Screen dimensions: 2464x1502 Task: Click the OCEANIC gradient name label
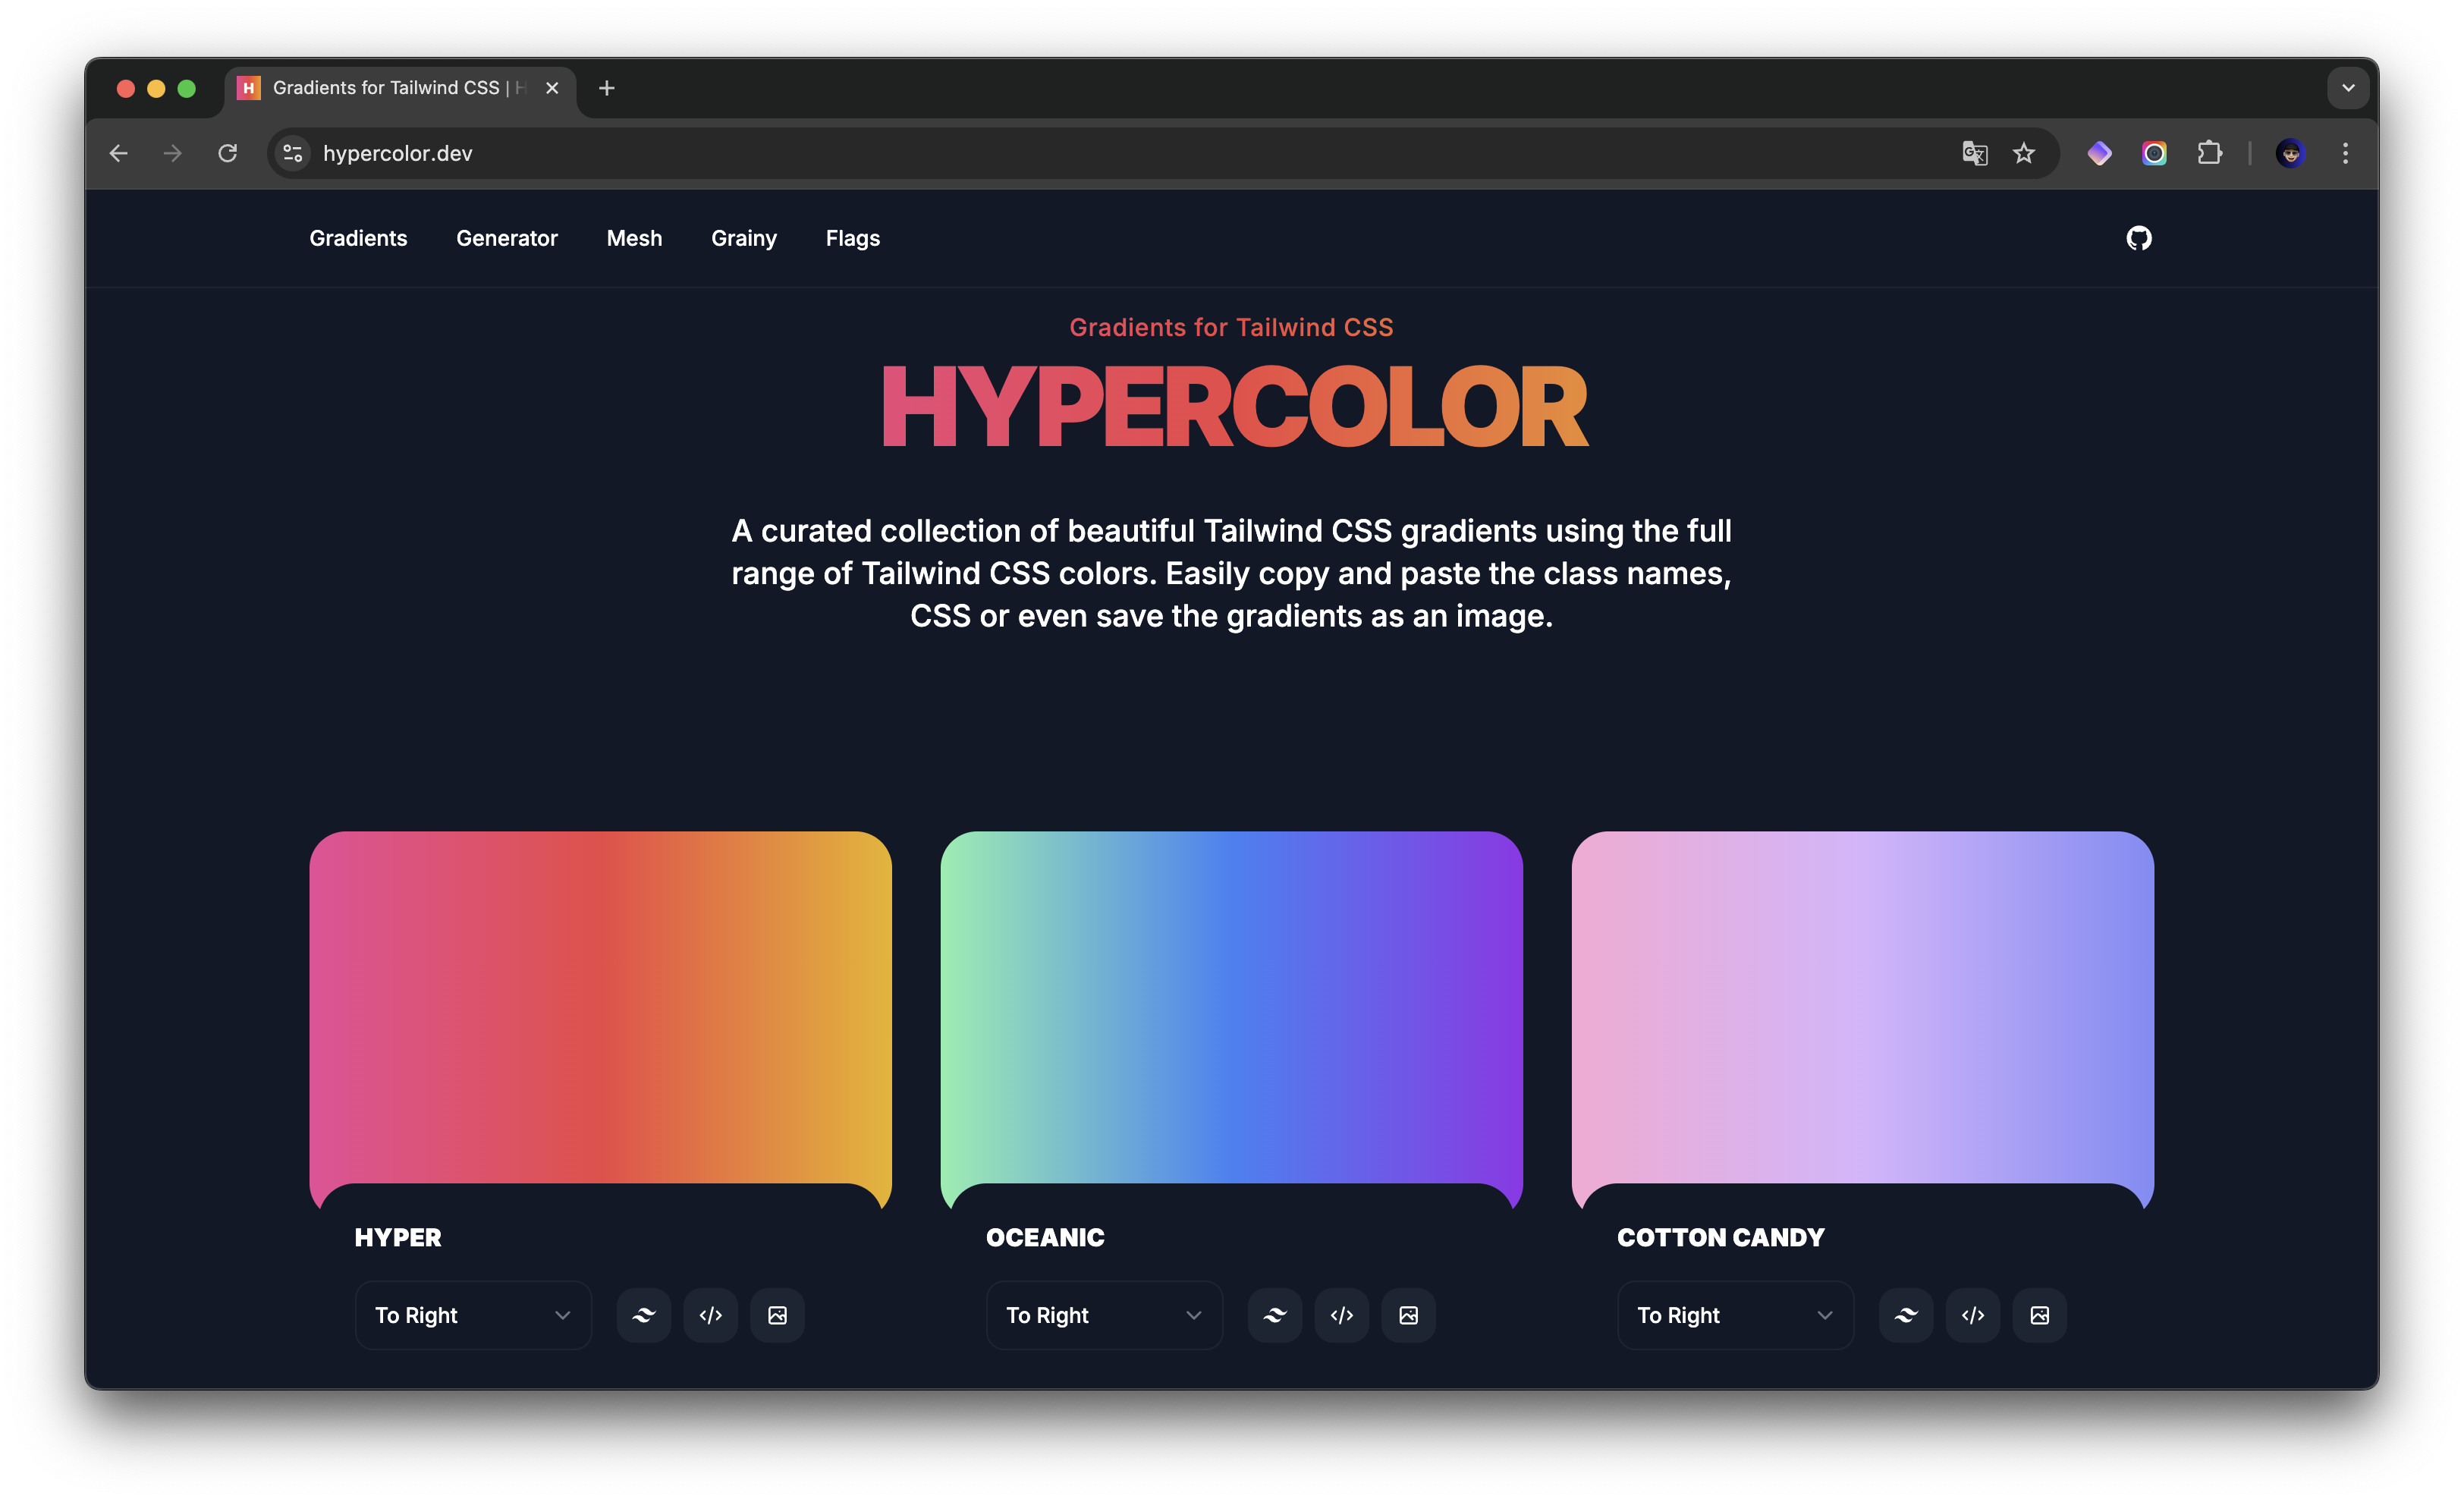coord(1045,1237)
